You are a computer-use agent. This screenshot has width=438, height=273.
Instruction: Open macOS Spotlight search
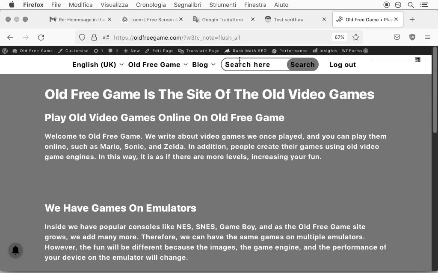pyautogui.click(x=411, y=5)
